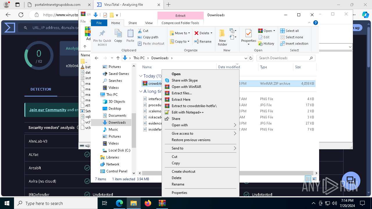The width and height of the screenshot is (372, 209).
Task: Select Extract files... option
Action: 182,93
